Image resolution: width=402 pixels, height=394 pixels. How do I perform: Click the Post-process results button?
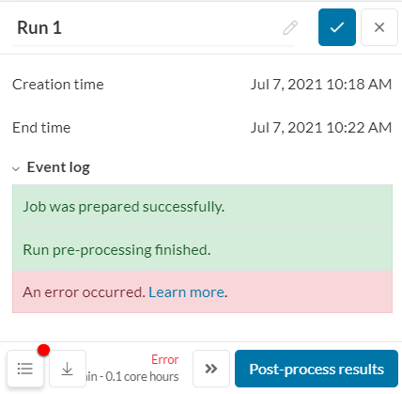317,369
